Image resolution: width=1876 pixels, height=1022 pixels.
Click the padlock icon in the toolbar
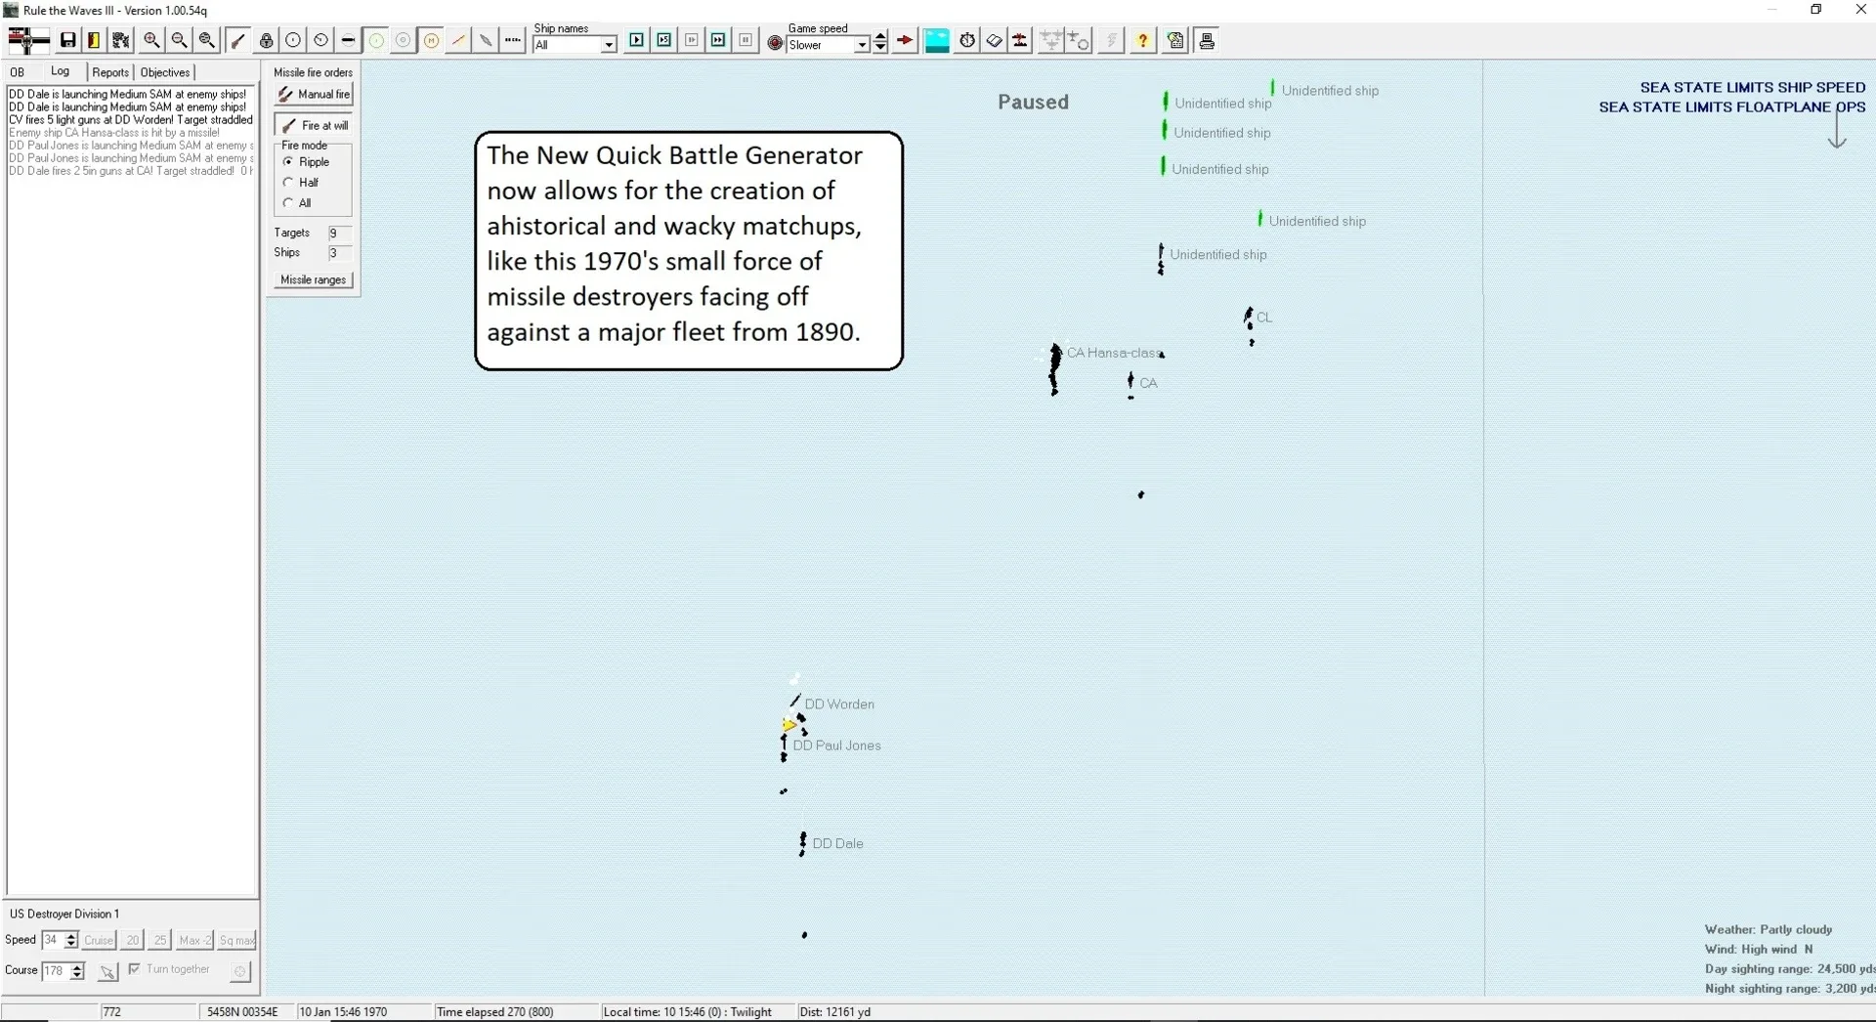(x=266, y=41)
